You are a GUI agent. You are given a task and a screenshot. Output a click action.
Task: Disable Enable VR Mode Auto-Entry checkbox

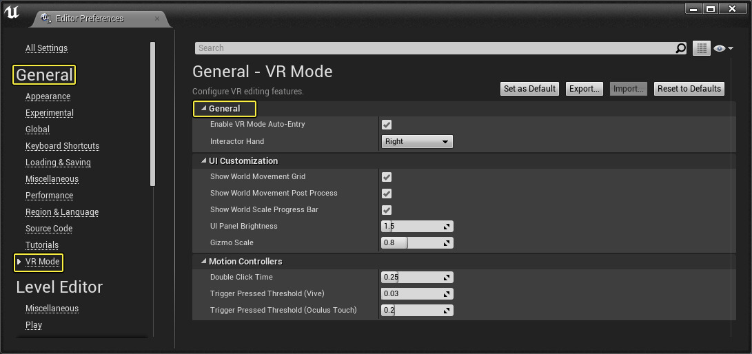click(387, 125)
